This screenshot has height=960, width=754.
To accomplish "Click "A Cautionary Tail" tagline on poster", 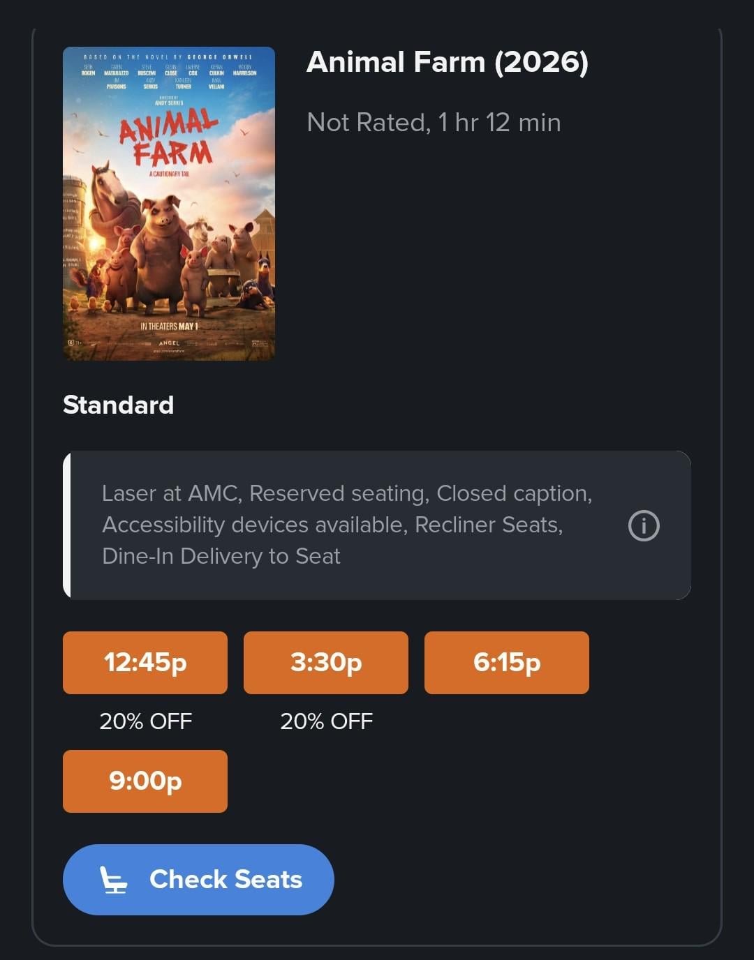I will (x=169, y=174).
